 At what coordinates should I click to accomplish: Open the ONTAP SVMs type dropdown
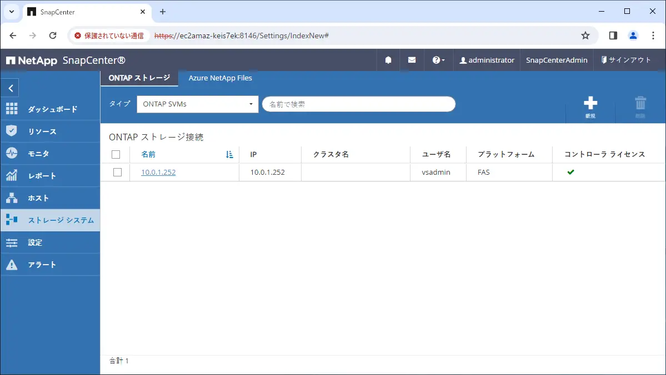(x=198, y=104)
